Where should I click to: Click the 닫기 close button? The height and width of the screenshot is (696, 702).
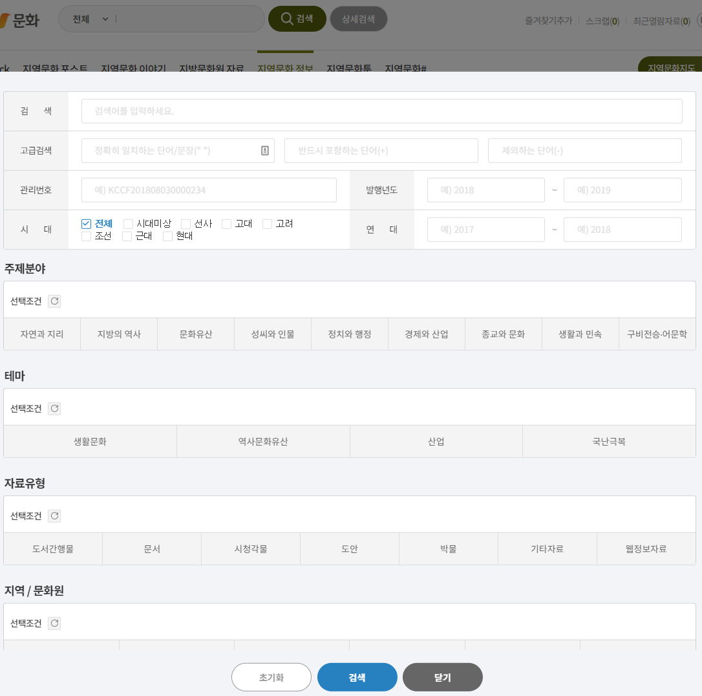[x=443, y=677]
